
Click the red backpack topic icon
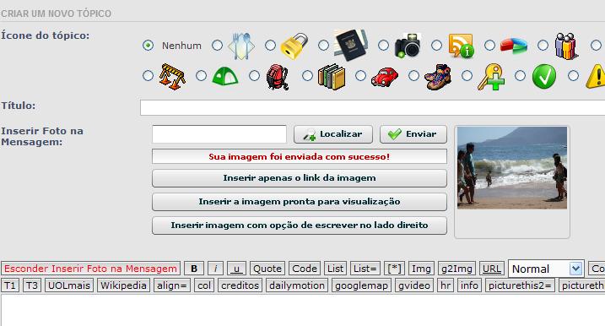pyautogui.click(x=278, y=77)
